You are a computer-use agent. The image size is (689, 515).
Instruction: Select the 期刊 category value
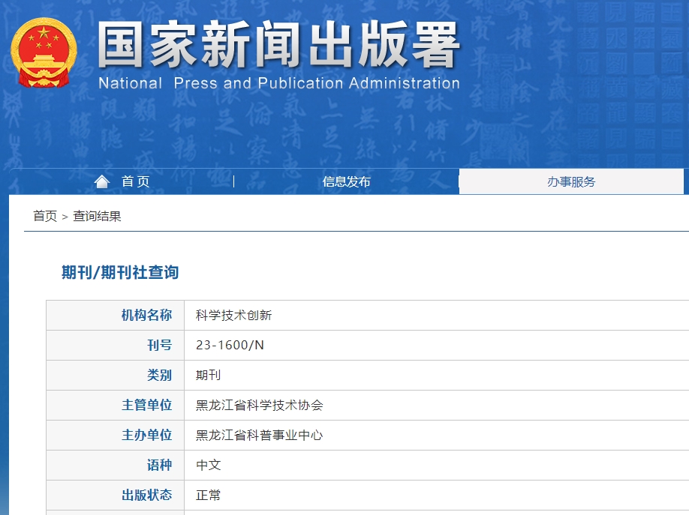[x=208, y=375]
